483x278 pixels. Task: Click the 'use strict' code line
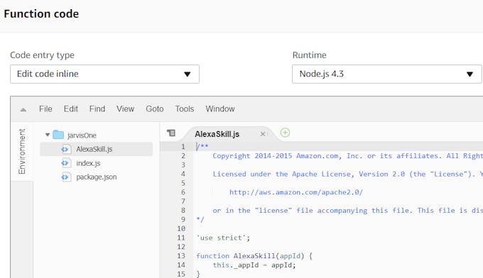[223, 238]
